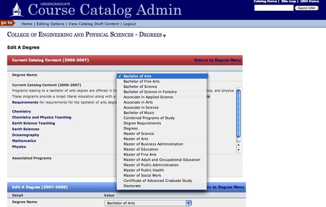Pick Master of Education option
This screenshot has height=207, width=326.
[x=162, y=149]
